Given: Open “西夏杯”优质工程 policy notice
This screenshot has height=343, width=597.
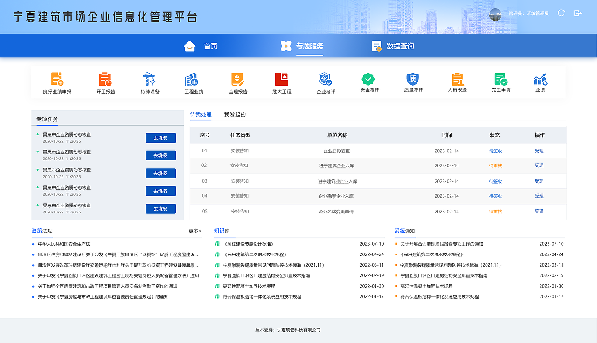Looking at the screenshot, I should (x=118, y=254).
